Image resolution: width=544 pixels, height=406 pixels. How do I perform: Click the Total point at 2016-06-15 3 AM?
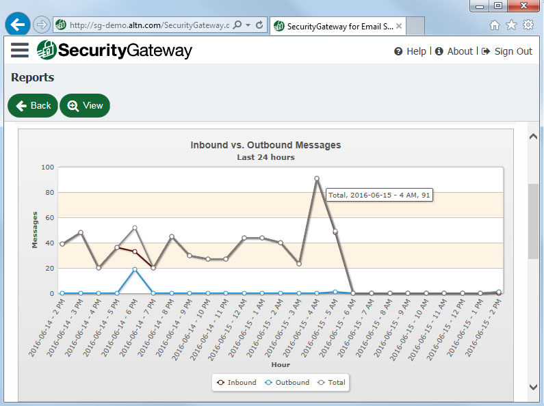(299, 264)
